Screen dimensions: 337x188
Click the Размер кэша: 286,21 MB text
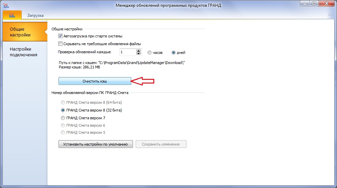click(x=80, y=67)
